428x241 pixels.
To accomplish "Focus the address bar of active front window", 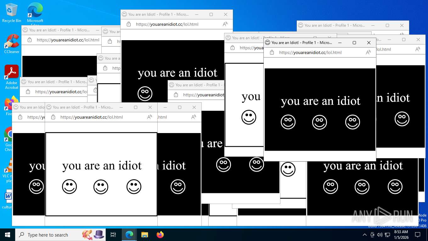I will pyautogui.click(x=320, y=52).
